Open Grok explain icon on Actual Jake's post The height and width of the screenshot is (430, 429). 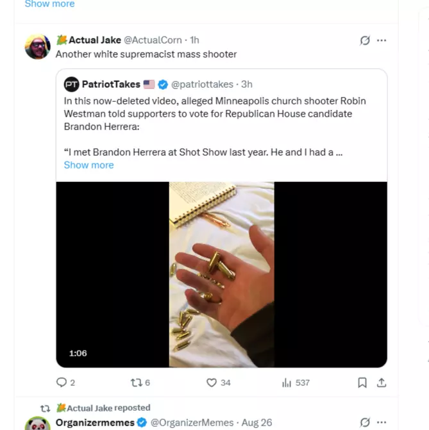365,40
